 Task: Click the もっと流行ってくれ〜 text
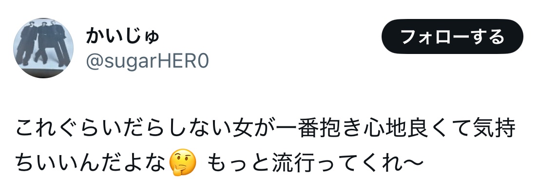point(315,162)
